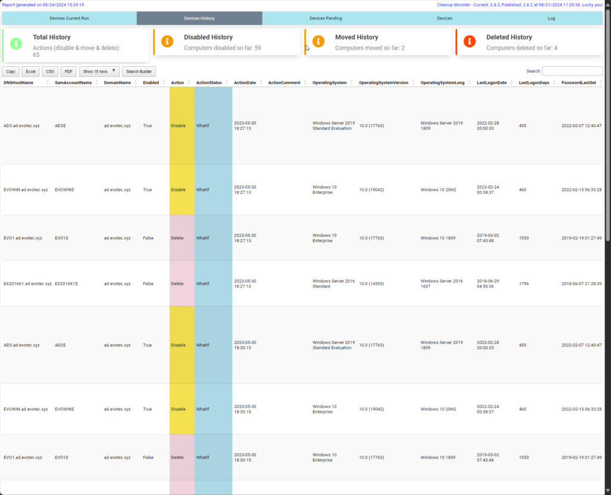Export the table using the PDF button
The height and width of the screenshot is (495, 611).
pos(68,71)
